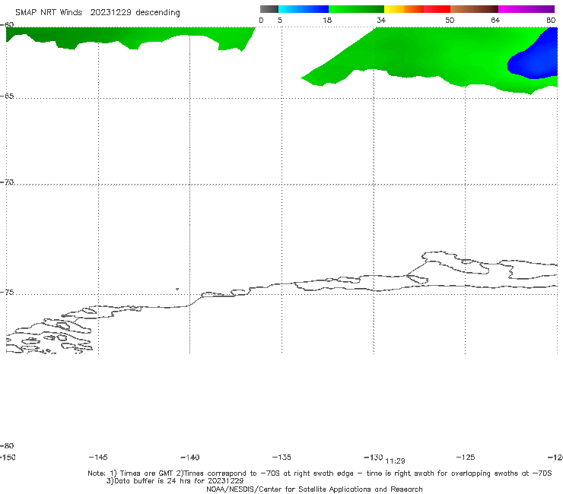Click the brown 50-64 segment of the color bar

[474, 9]
